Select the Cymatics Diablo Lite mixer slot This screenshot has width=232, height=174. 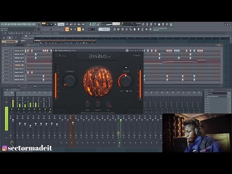[216, 96]
